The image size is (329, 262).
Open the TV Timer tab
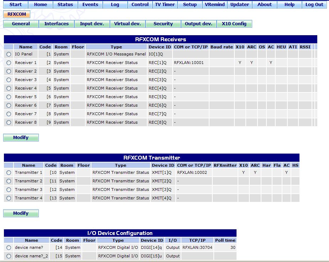(x=165, y=4)
